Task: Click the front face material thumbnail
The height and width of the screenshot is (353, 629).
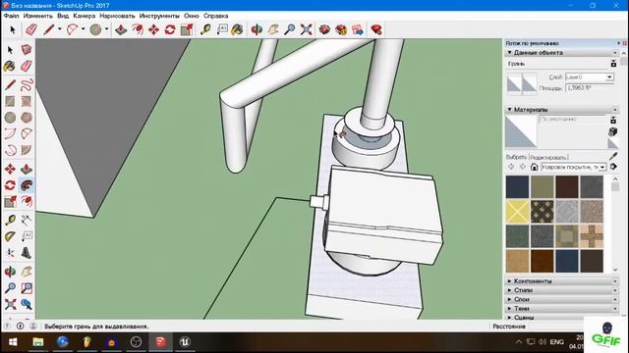Action: (514, 83)
